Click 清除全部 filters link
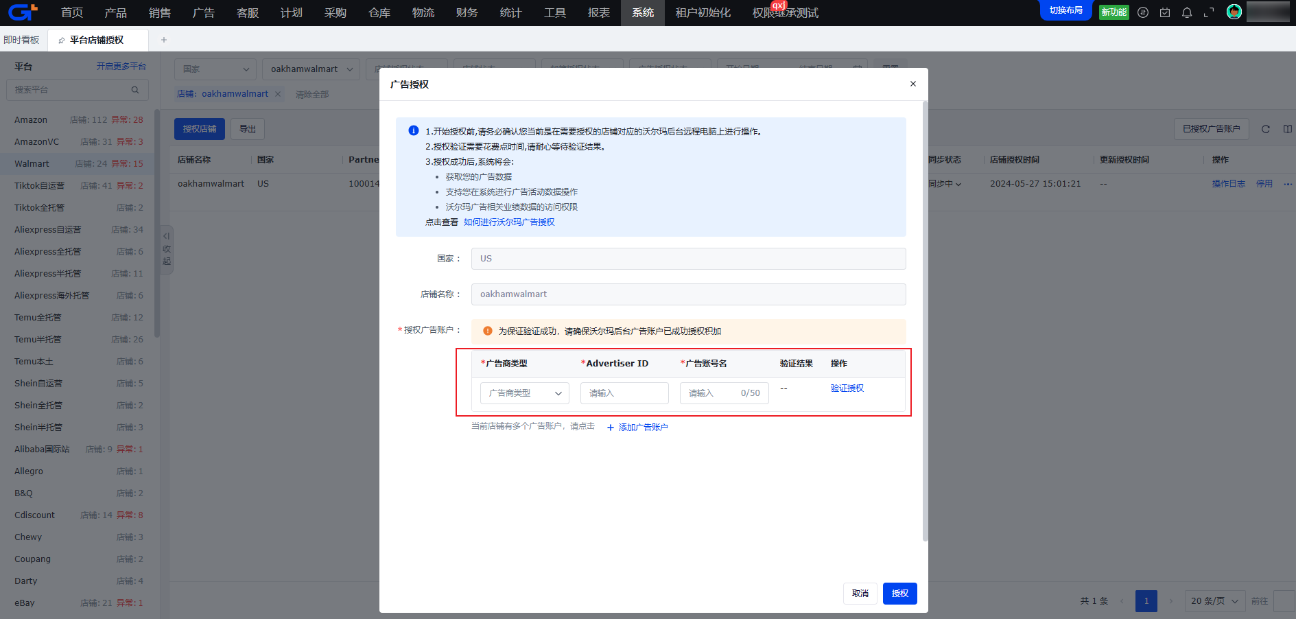This screenshot has width=1296, height=619. point(312,95)
